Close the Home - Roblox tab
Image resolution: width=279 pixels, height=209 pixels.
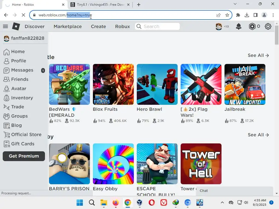click(63, 5)
